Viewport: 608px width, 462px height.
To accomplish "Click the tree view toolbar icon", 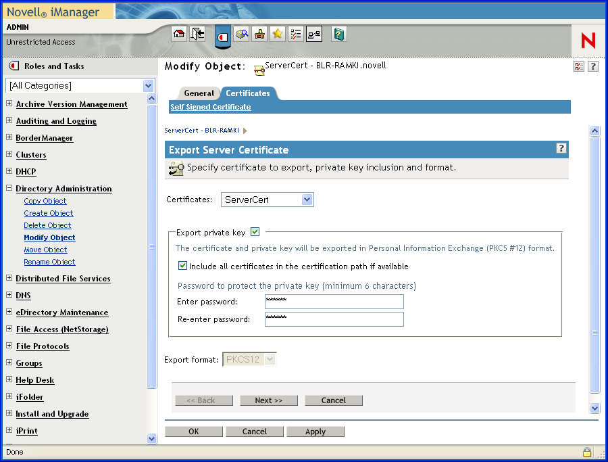I will [x=314, y=34].
